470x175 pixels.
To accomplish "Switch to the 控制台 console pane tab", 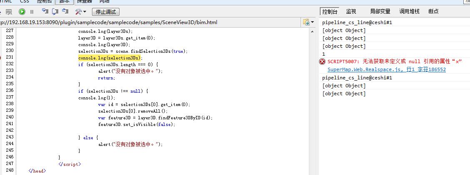I will click(330, 12).
